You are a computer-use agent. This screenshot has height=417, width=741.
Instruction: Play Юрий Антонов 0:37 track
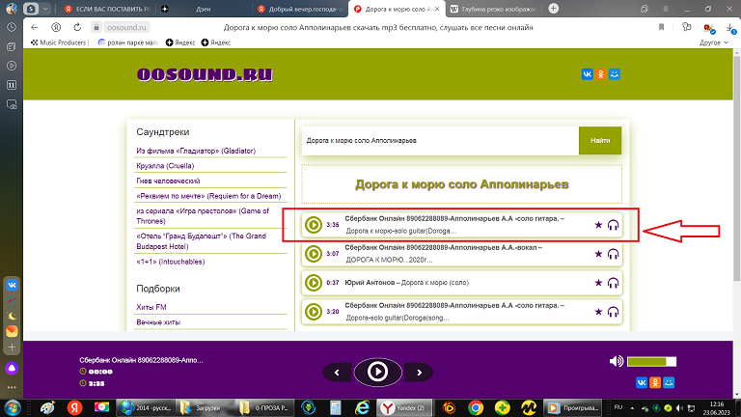pyautogui.click(x=314, y=283)
